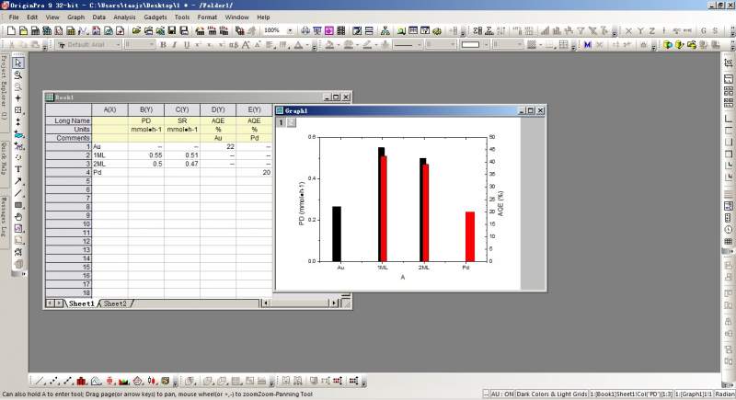Click the Print icon in the standard toolbar
Image resolution: width=736 pixels, height=400 pixels.
coord(305,31)
